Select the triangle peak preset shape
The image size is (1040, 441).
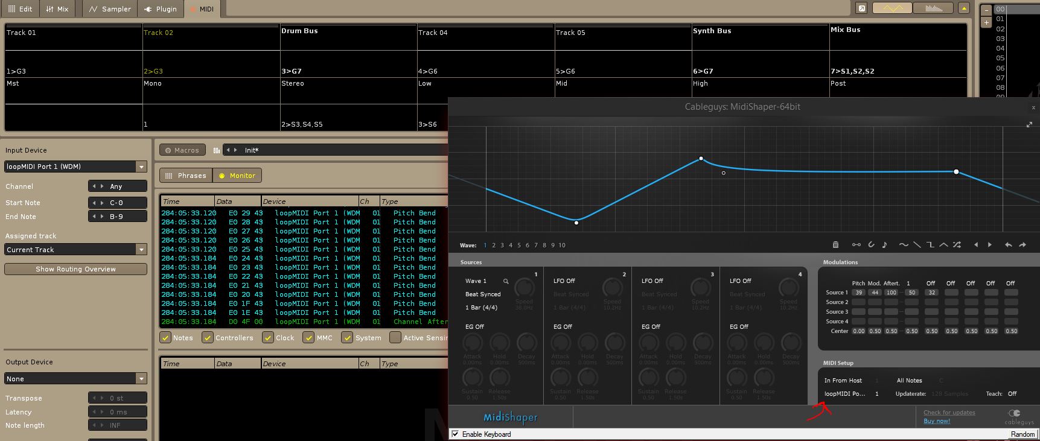tap(943, 245)
